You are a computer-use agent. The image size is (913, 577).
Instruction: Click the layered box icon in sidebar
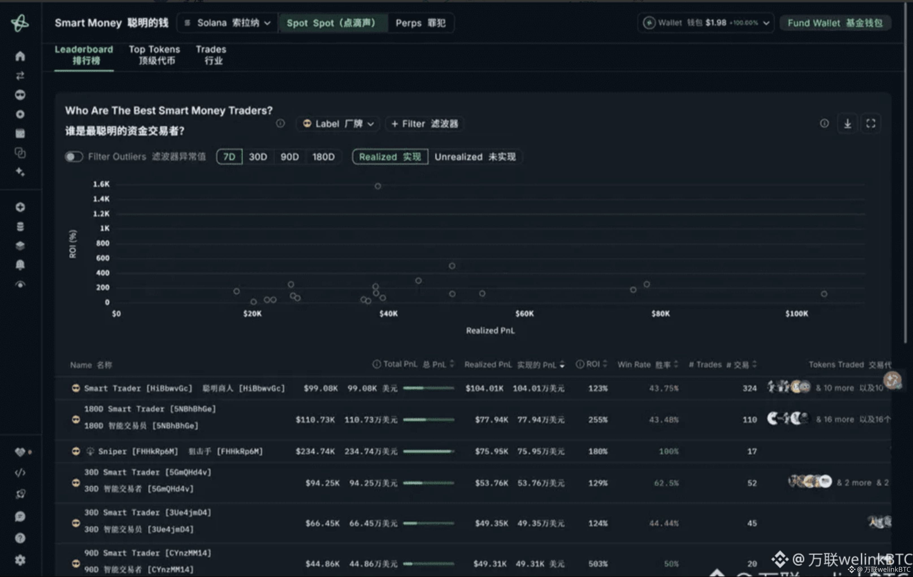point(20,246)
